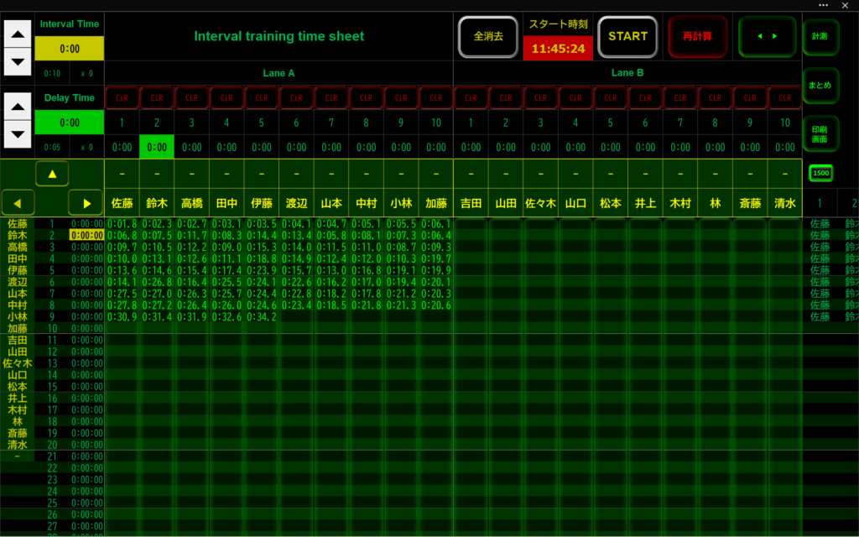Select swimmer 佐藤 column header
The width and height of the screenshot is (859, 537).
(122, 203)
